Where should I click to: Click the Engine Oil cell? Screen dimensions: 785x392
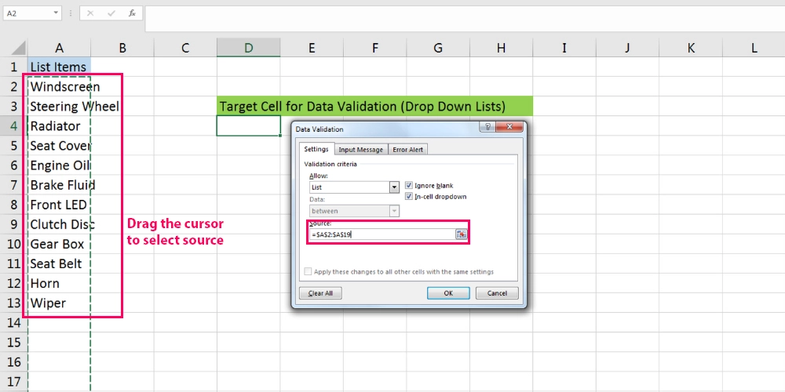point(59,165)
